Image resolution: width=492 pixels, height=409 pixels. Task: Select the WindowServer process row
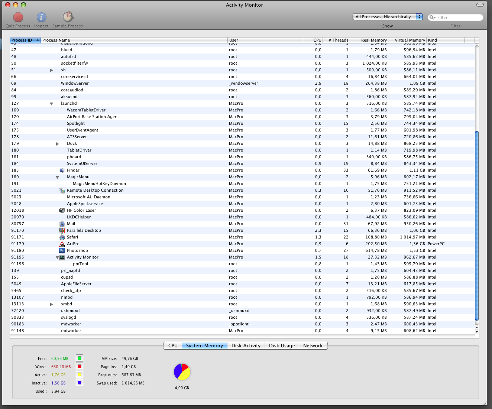tap(243, 83)
